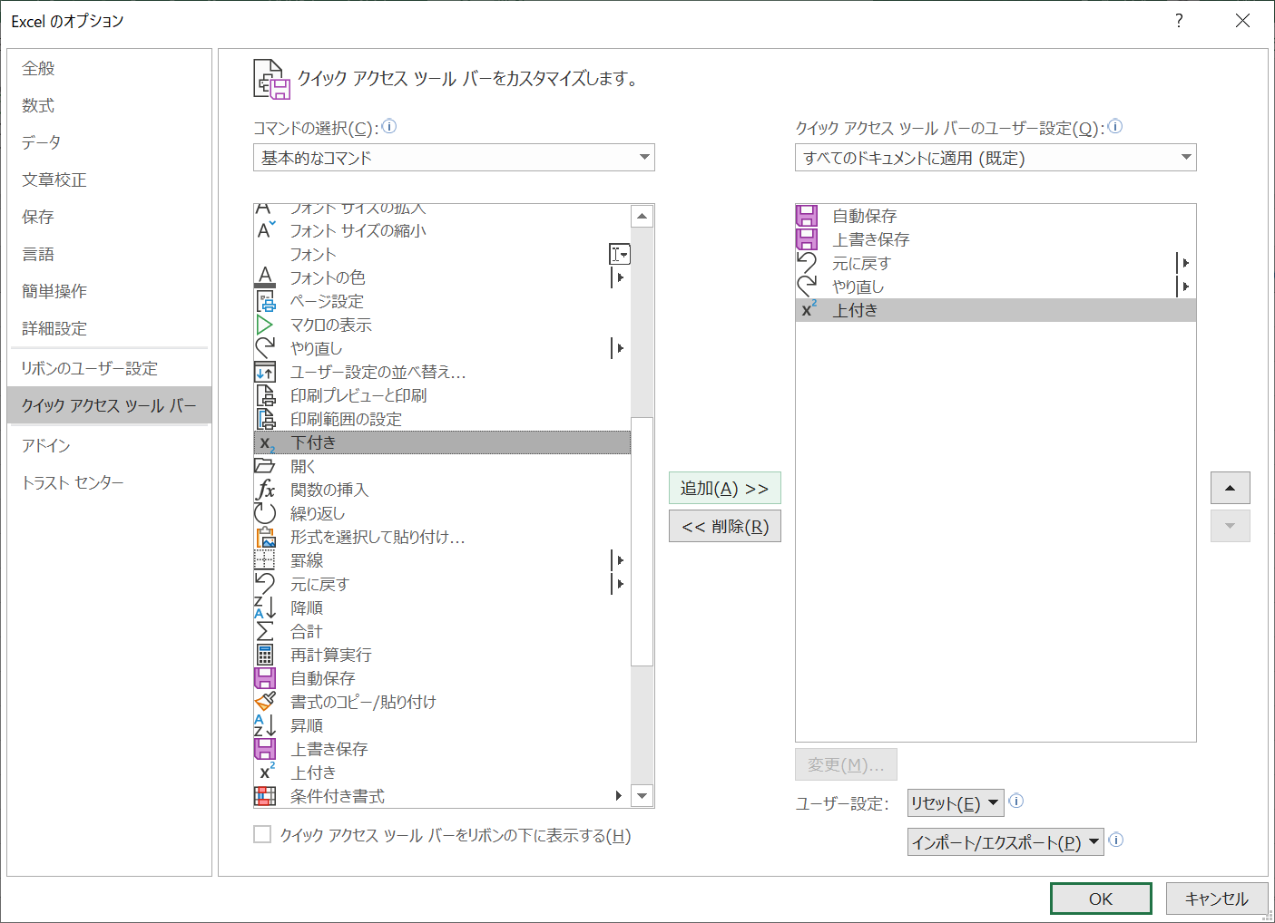This screenshot has width=1275, height=923.
Task: Click the green マクロの表示 play icon
Action: point(265,325)
